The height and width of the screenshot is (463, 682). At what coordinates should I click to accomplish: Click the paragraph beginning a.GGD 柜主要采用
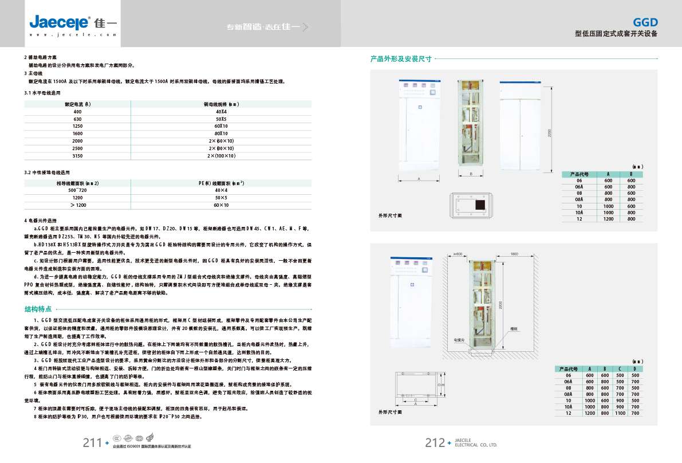point(168,233)
